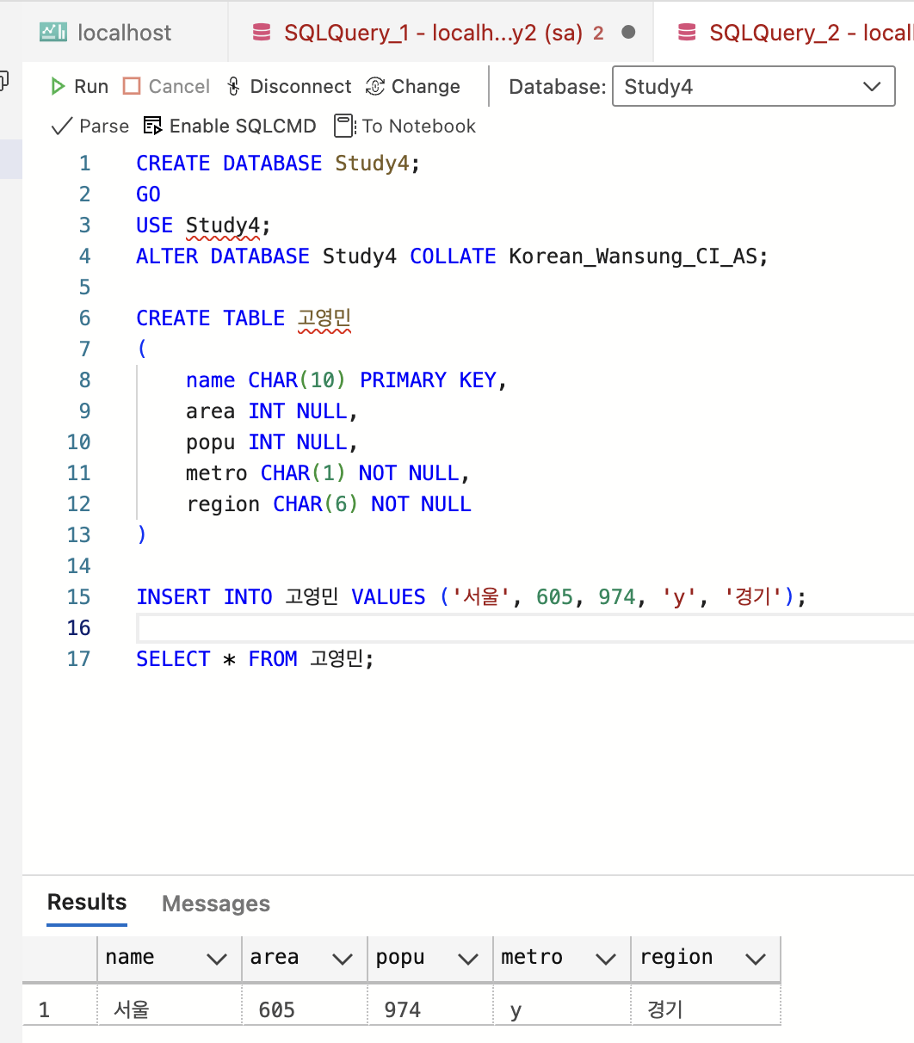Viewport: 914px width, 1043px height.
Task: Run the SQL query
Action: point(79,86)
